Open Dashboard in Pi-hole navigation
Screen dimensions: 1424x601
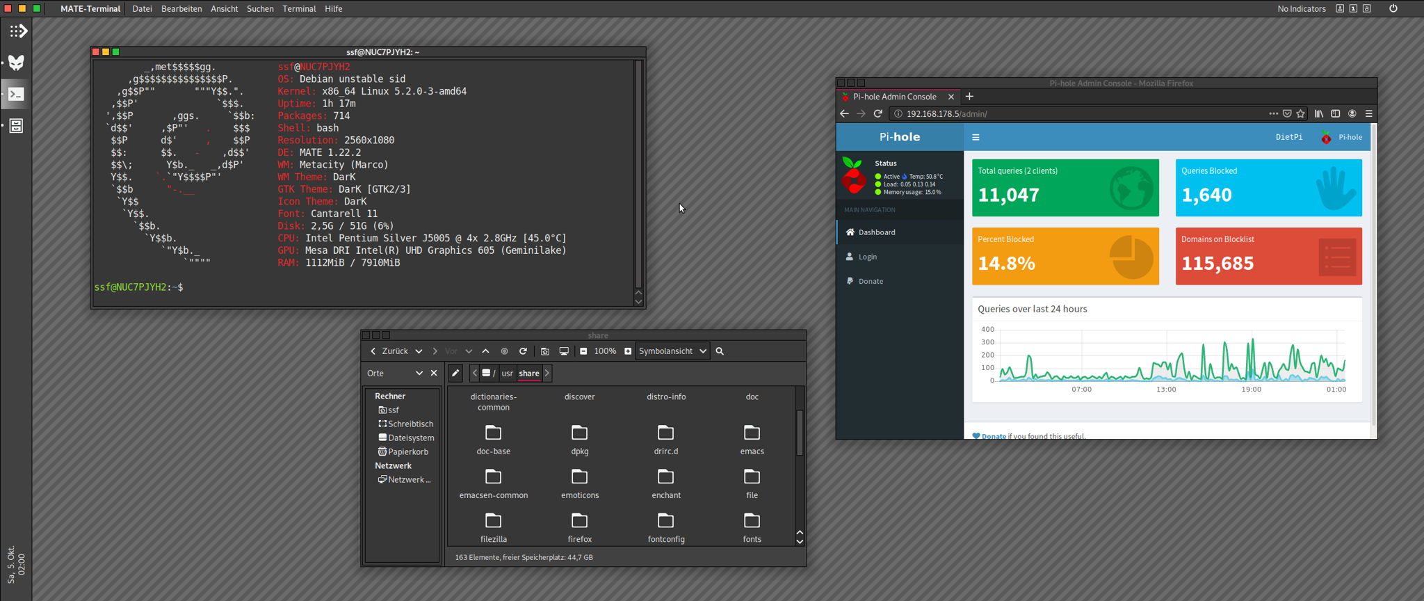click(900, 232)
